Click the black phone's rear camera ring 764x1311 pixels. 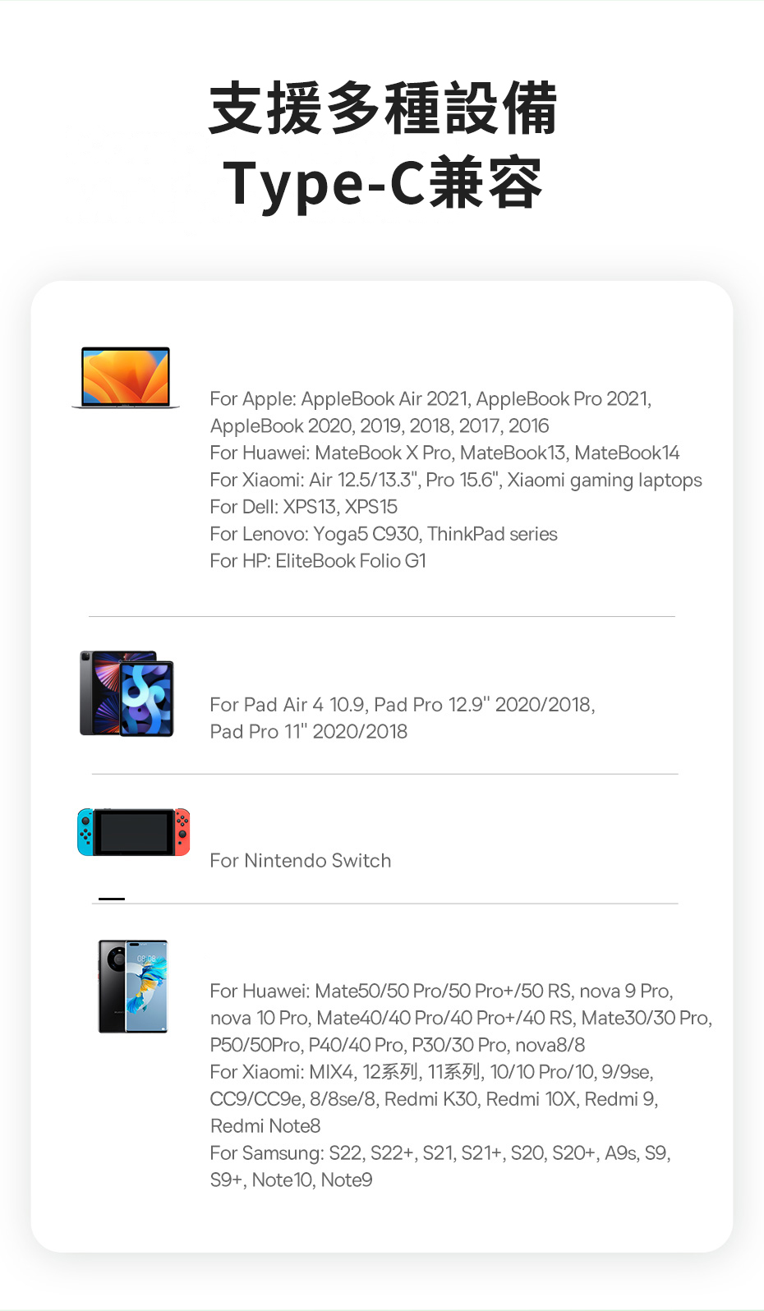point(117,959)
